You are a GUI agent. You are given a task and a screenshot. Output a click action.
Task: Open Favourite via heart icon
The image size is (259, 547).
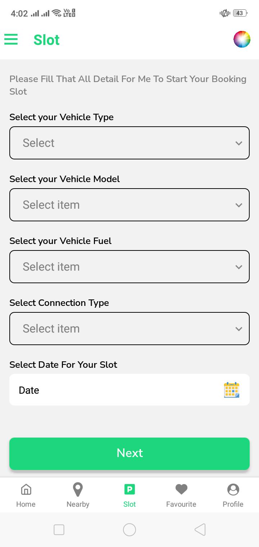(181, 489)
